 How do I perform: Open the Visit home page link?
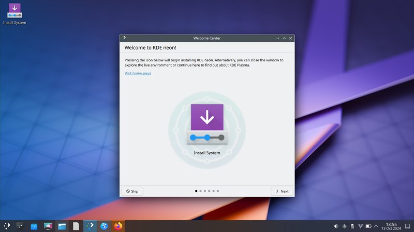click(138, 73)
